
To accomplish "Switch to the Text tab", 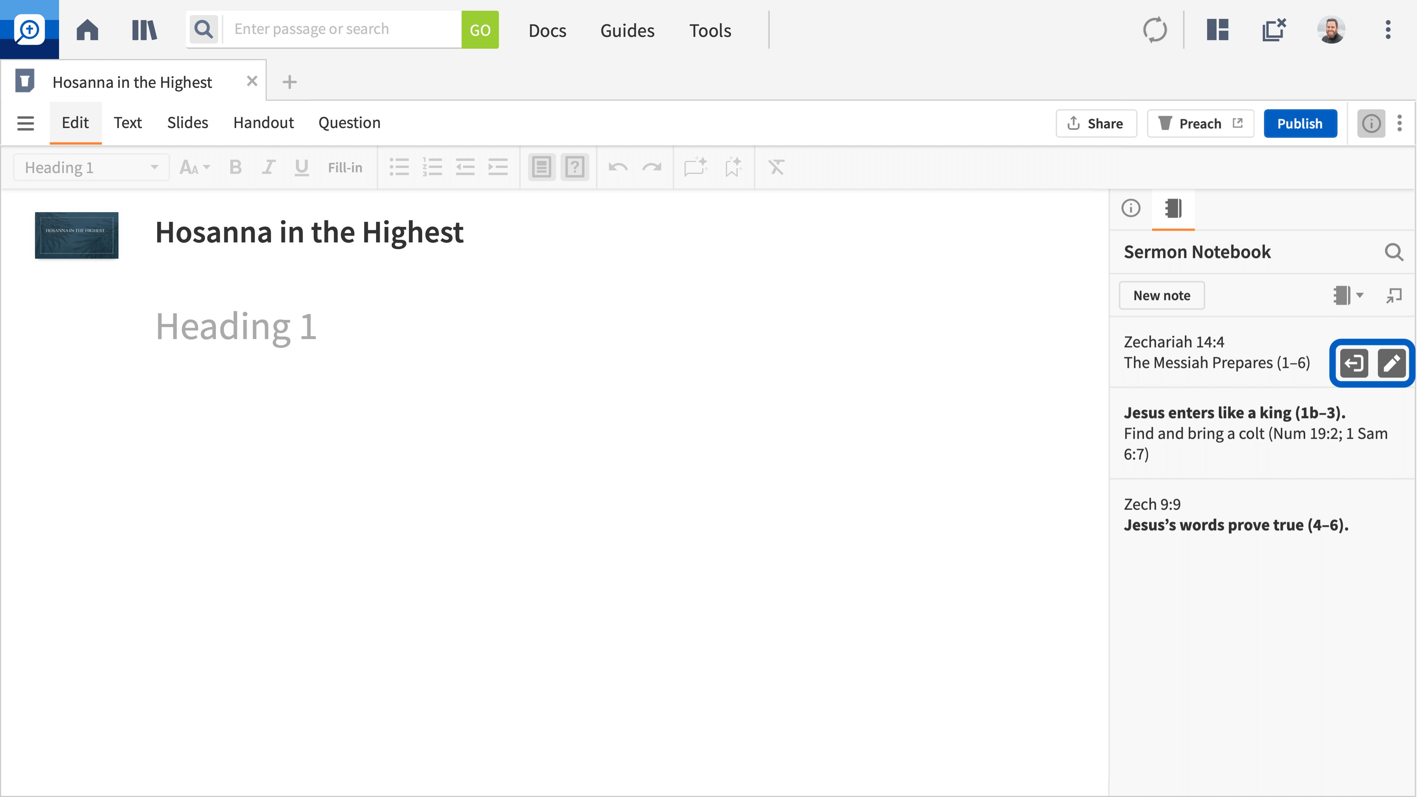I will [127, 123].
